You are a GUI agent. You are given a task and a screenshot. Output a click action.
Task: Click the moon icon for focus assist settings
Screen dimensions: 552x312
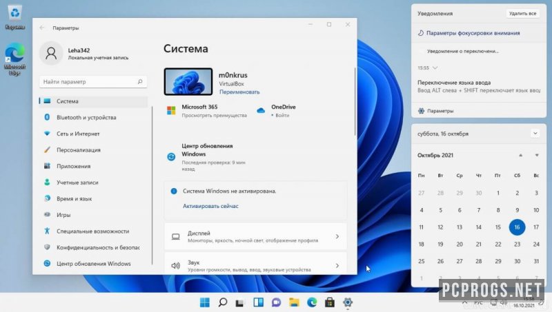[x=421, y=32]
